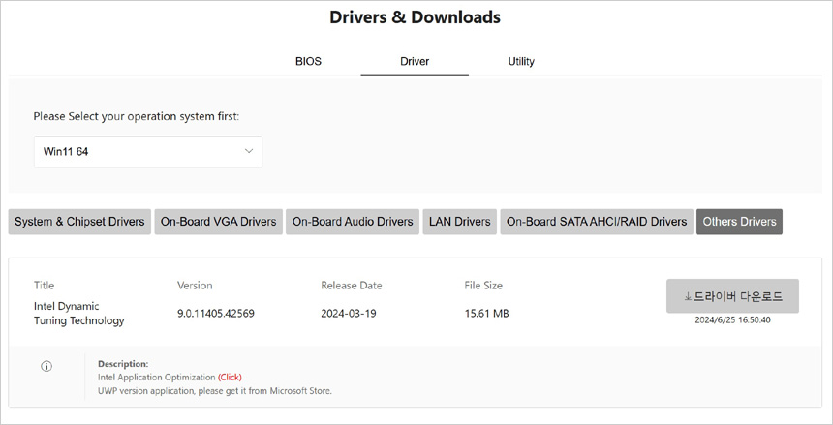Click the version number 9.0.11405.42569
The width and height of the screenshot is (833, 425).
tap(216, 314)
